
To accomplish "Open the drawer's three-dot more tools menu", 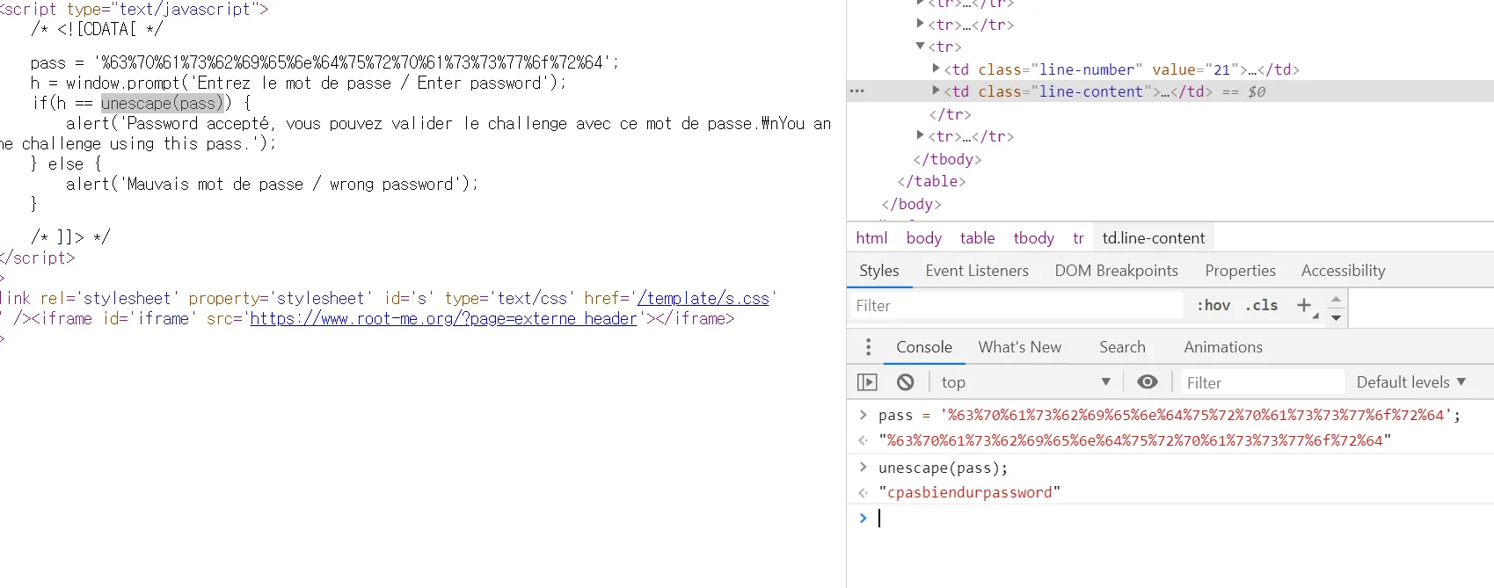I will [868, 347].
